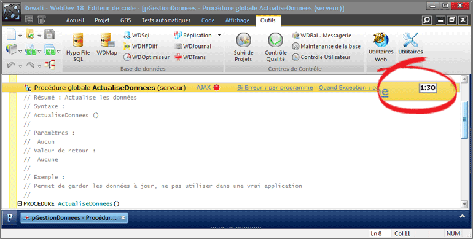Viewport: 473px width, 239px height.
Task: Click the grid icon left of the ribbon tabs
Action: 29,20
